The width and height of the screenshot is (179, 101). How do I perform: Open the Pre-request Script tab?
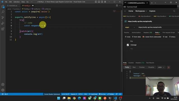[169, 33]
